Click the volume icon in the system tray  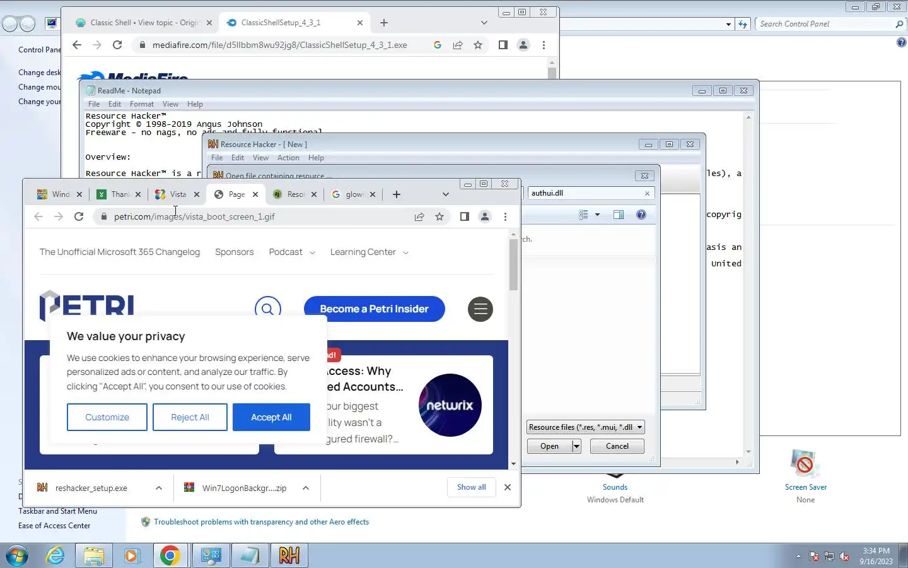[x=844, y=557]
